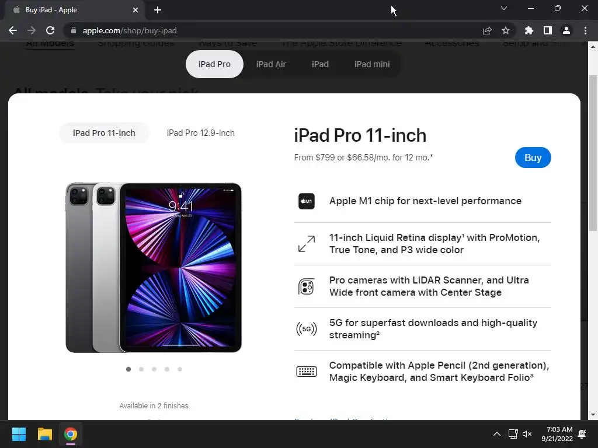View site lock security info
The image size is (598, 448).
click(x=74, y=30)
